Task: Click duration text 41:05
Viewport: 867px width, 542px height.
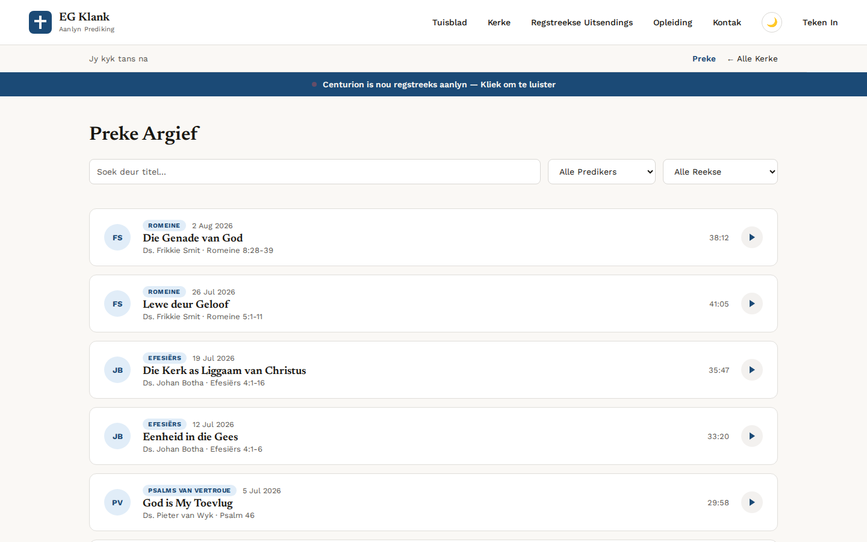Action: (719, 304)
